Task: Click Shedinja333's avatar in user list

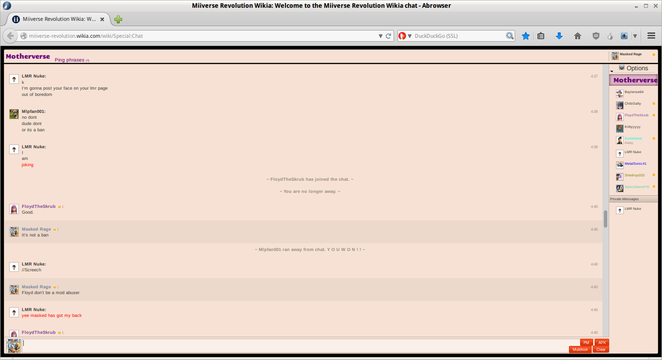Action: (x=619, y=176)
